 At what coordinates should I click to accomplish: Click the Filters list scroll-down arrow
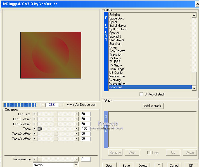pyautogui.click(x=194, y=88)
